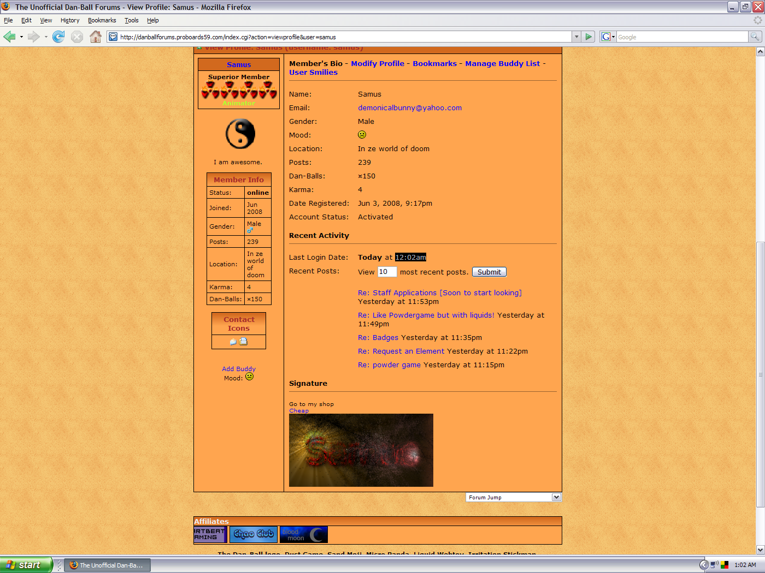765x573 pixels.
Task: Open the Help menu
Action: [153, 20]
